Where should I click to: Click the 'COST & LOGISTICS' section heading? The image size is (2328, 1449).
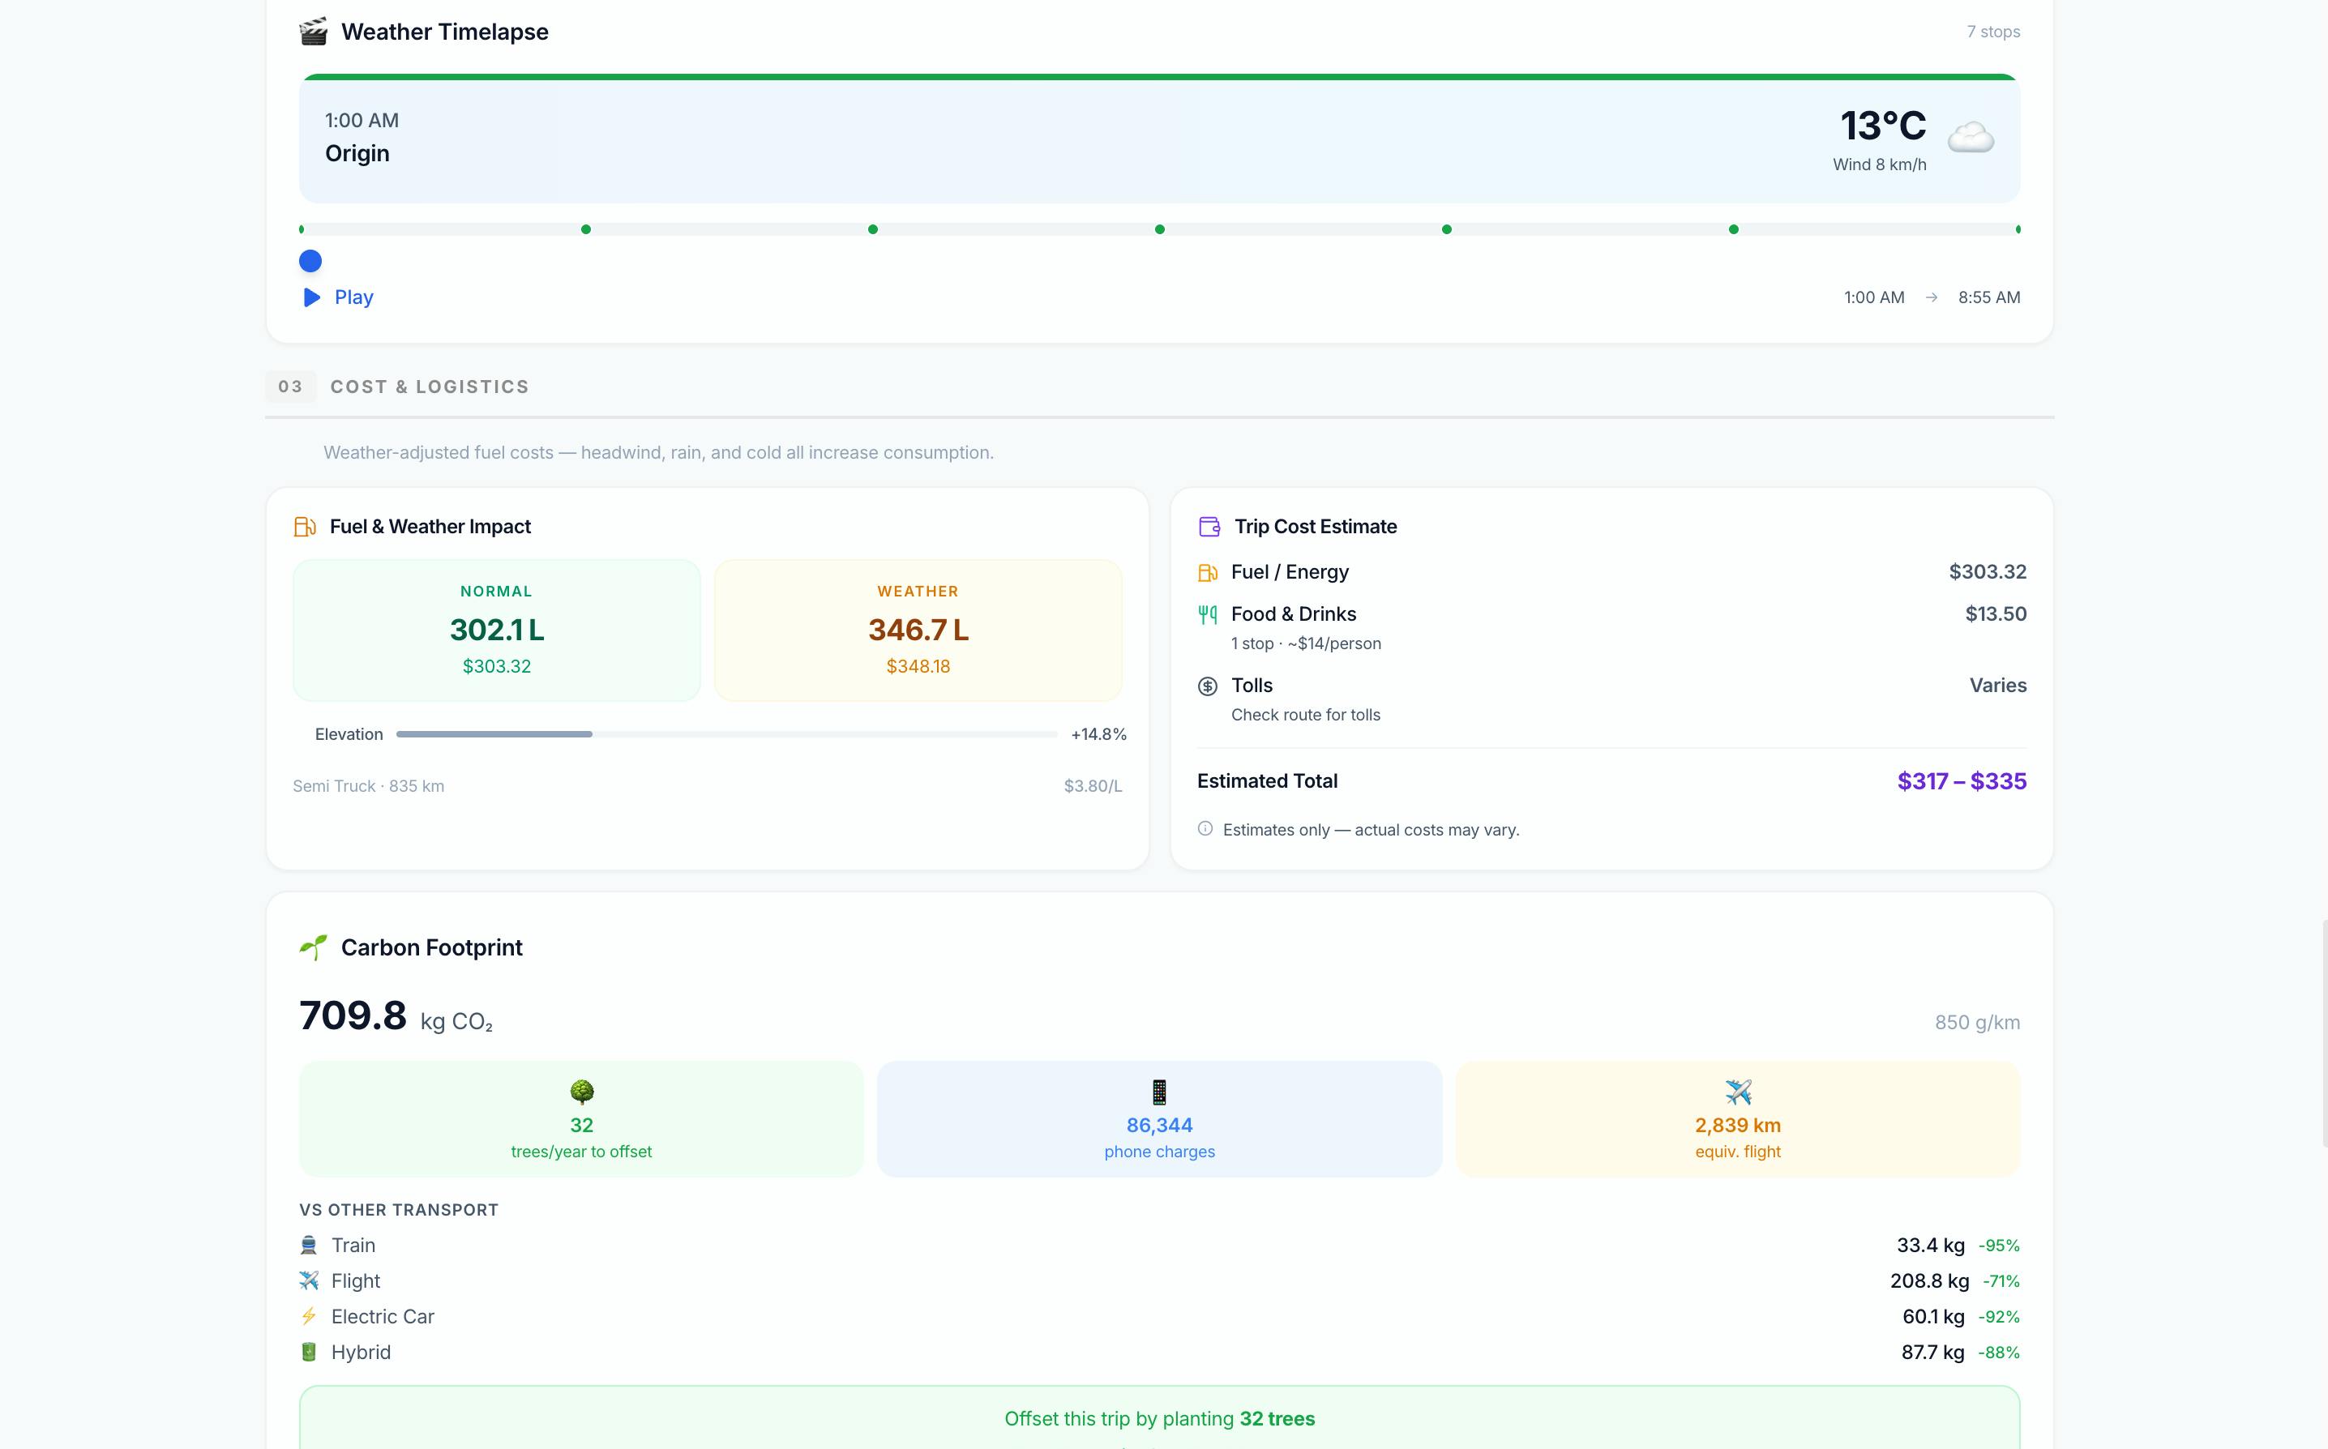coord(430,387)
